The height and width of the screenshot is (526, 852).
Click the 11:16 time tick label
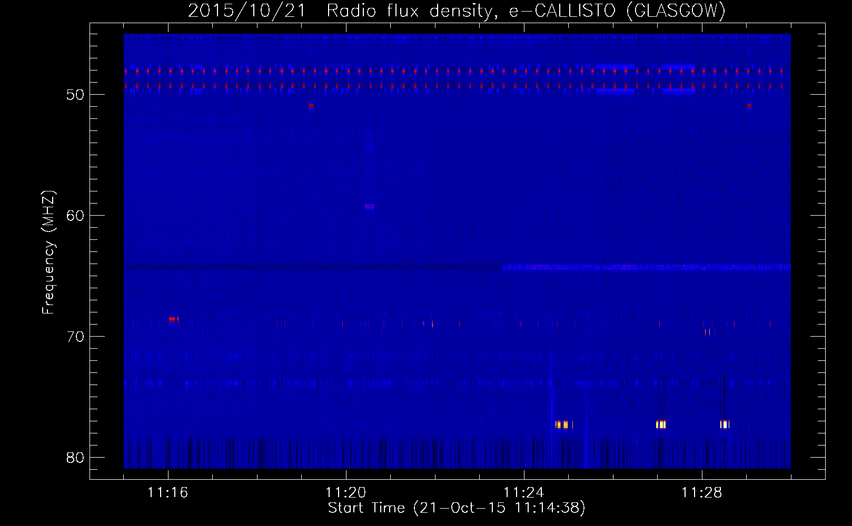click(x=167, y=492)
